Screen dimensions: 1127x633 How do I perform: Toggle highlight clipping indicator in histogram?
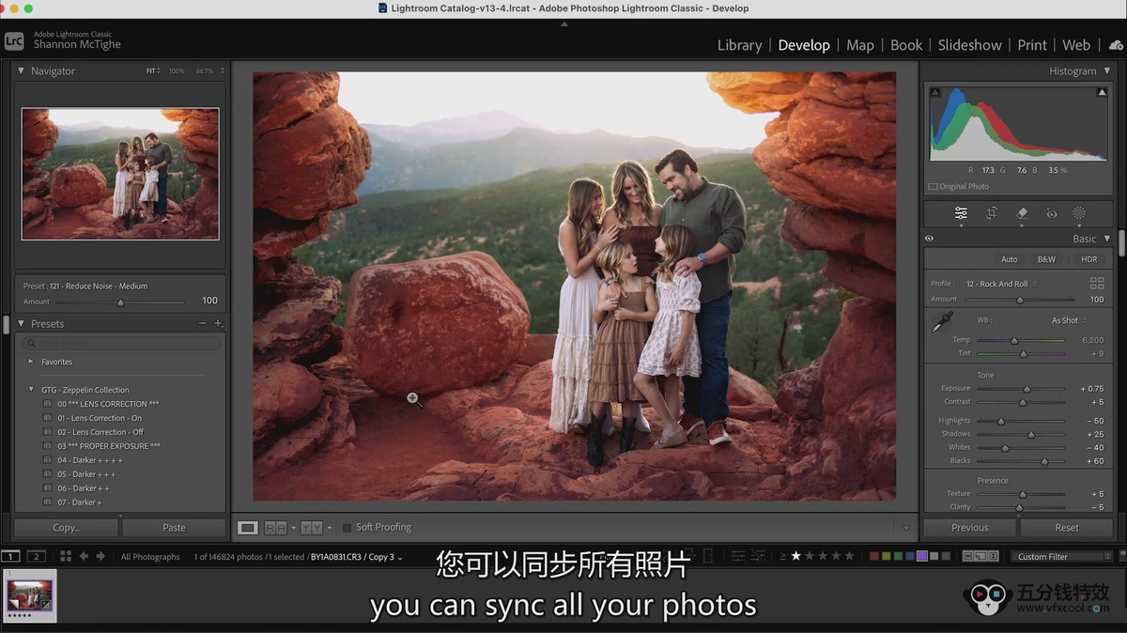1102,92
